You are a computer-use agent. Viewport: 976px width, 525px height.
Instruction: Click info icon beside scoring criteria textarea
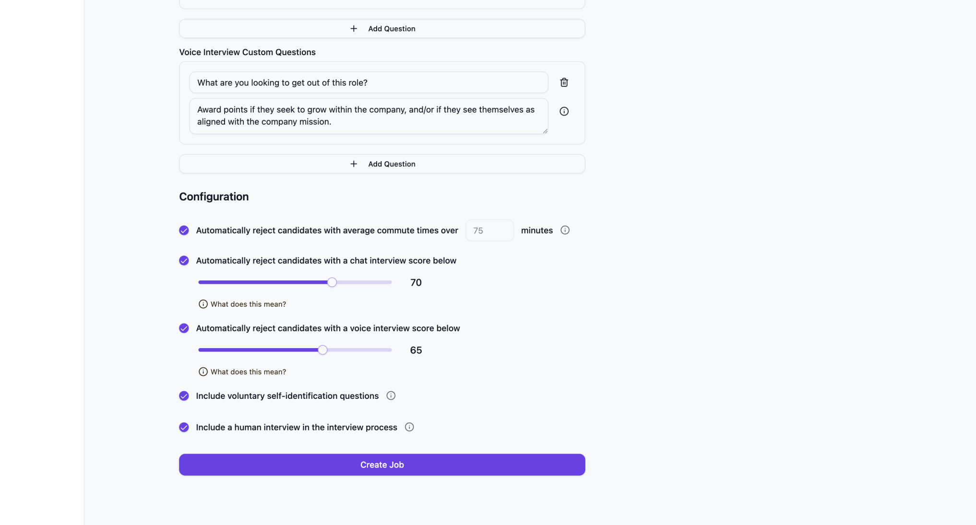pyautogui.click(x=564, y=111)
